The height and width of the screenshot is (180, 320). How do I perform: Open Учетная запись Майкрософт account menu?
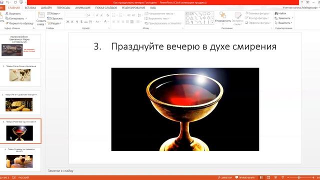click(x=300, y=7)
